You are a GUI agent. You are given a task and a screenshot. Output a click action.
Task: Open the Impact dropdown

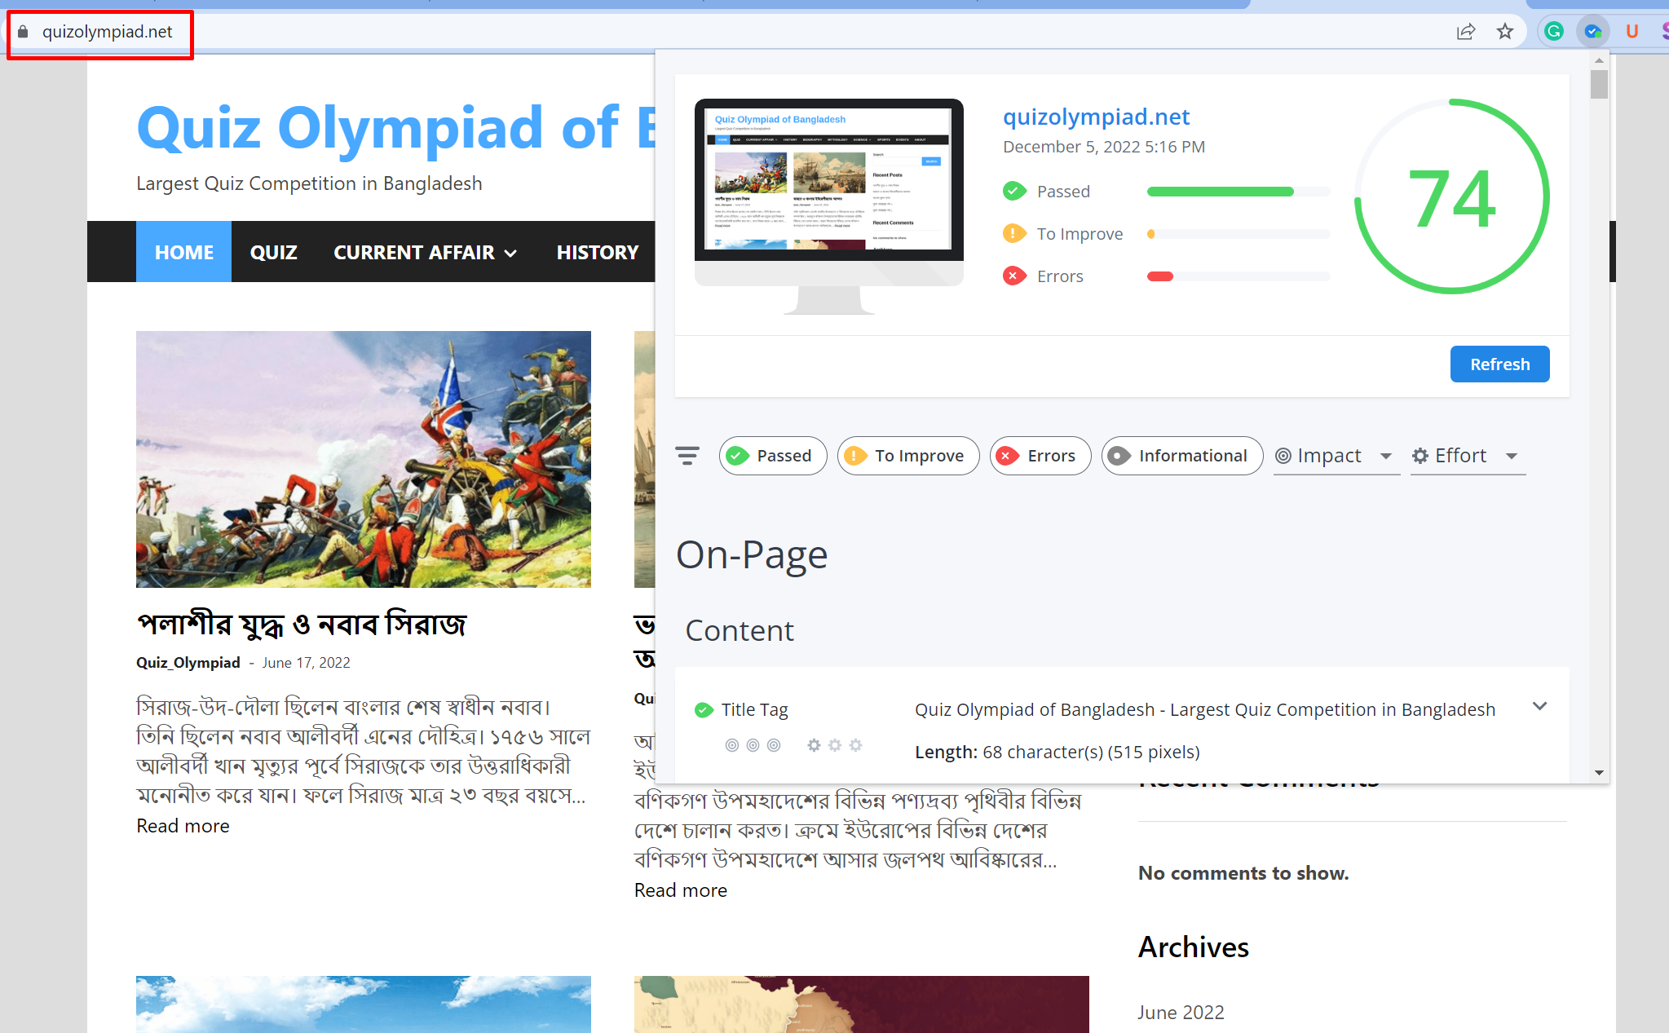click(x=1336, y=456)
